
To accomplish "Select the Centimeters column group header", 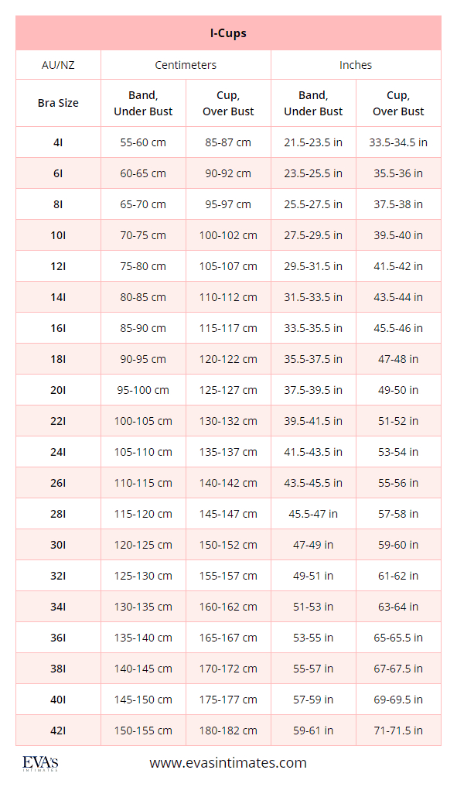I will tap(186, 65).
